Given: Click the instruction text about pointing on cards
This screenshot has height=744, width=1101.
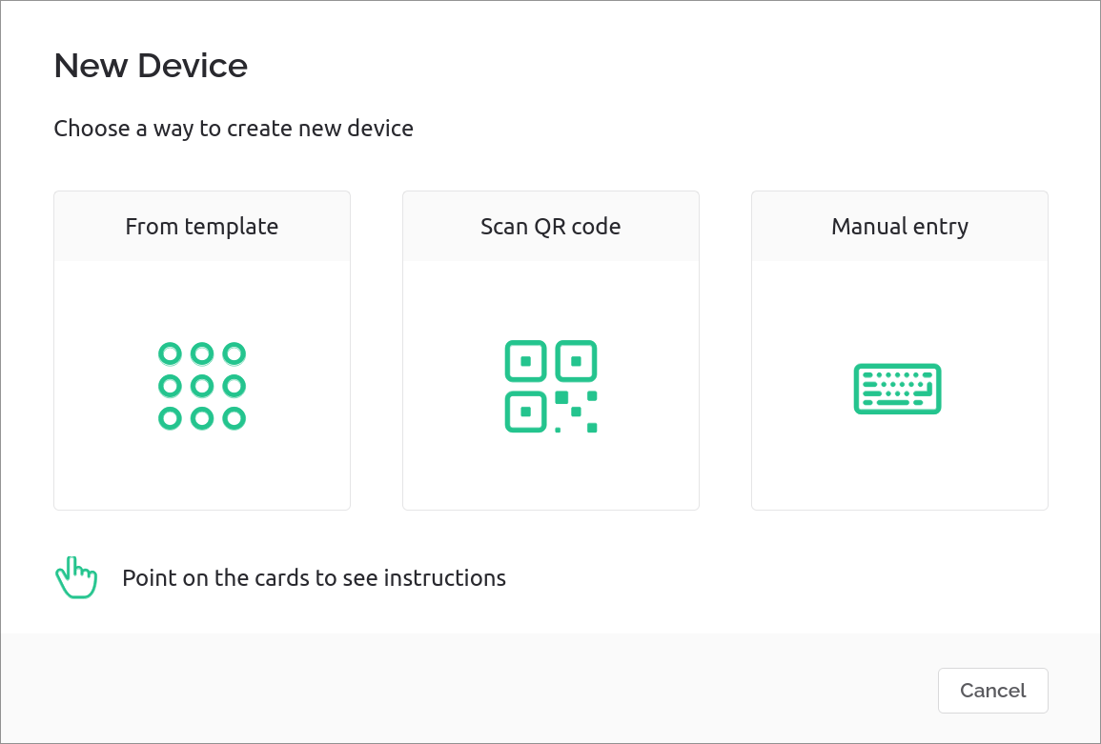Looking at the screenshot, I should click(x=314, y=577).
